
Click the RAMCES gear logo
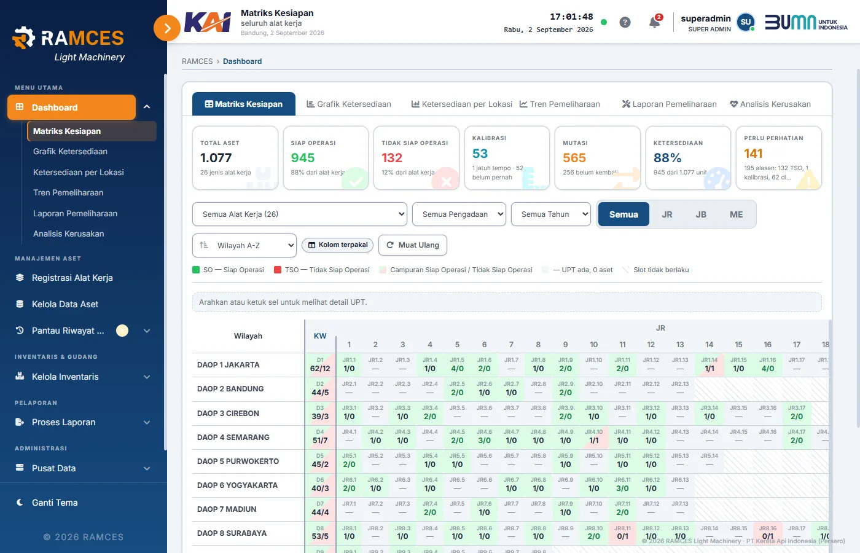[x=24, y=38]
